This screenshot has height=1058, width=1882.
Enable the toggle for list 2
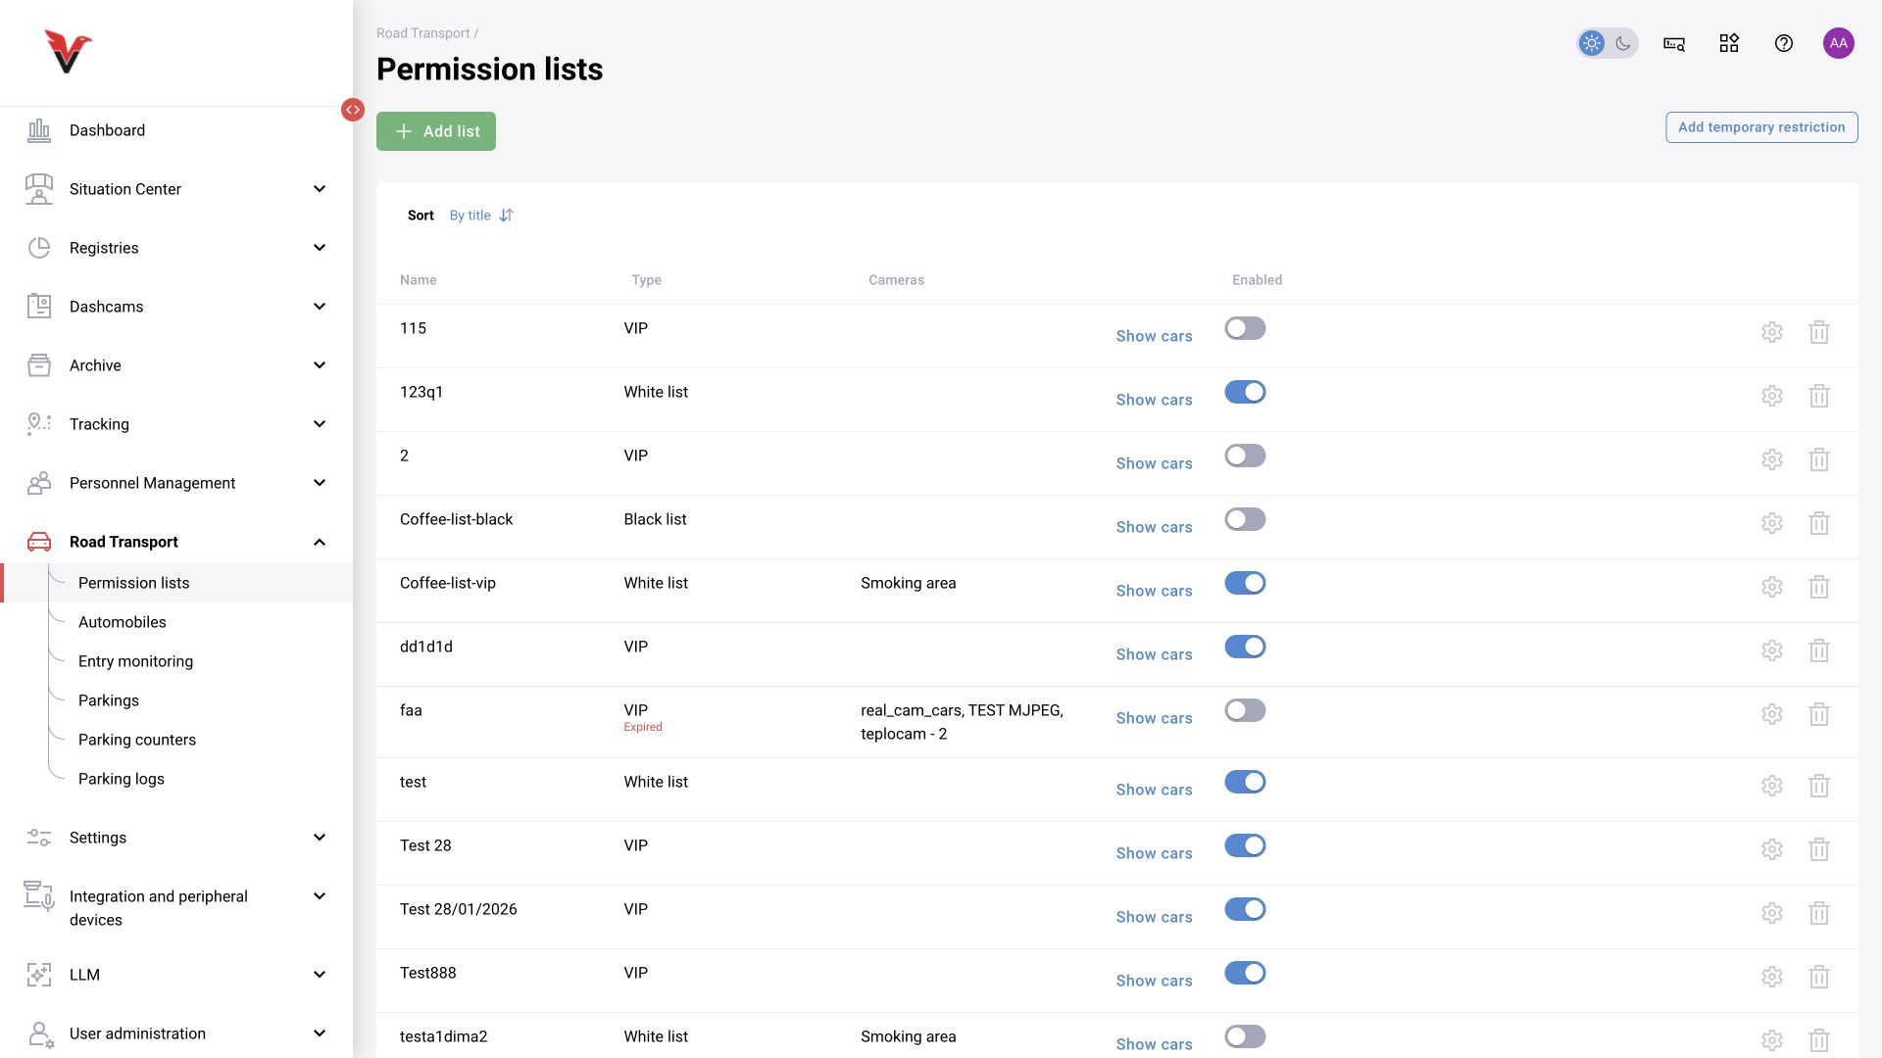[x=1245, y=456]
